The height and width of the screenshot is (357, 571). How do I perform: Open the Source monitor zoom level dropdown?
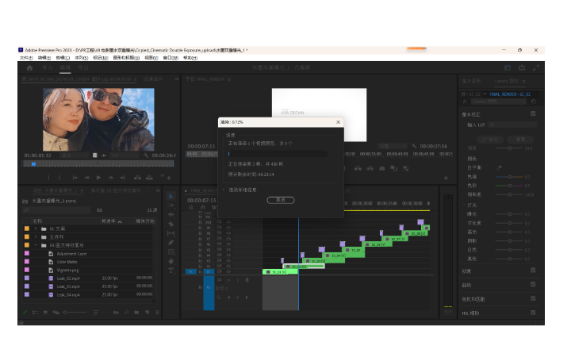coord(75,155)
